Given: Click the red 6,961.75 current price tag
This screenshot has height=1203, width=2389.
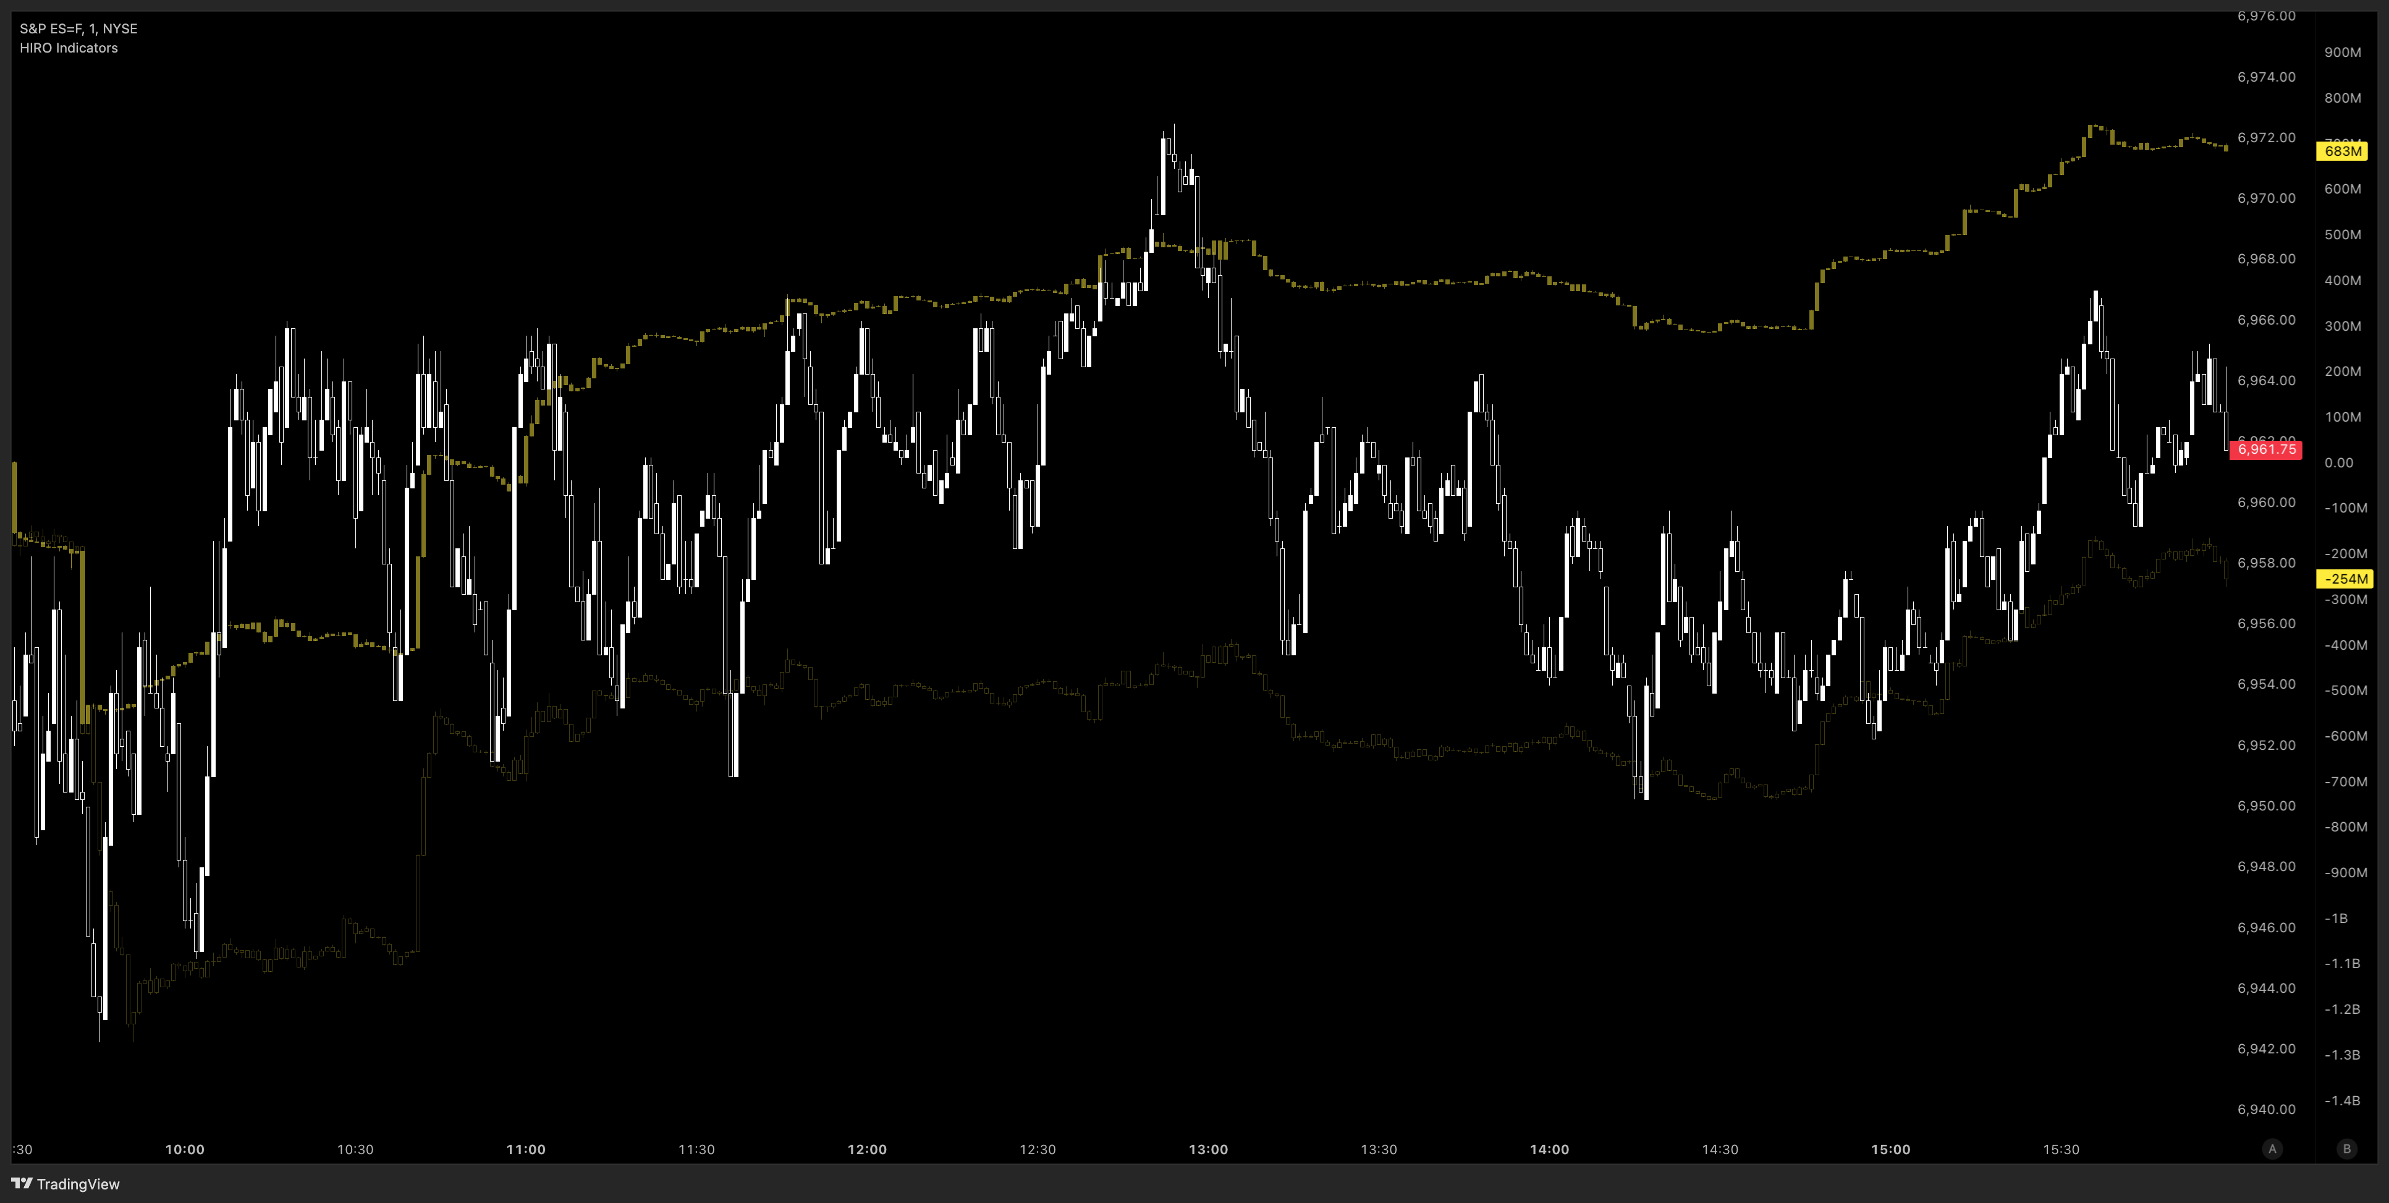Looking at the screenshot, I should coord(2265,449).
